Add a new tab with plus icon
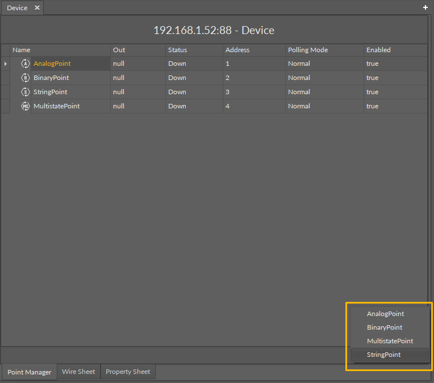This screenshot has height=383, width=434. [x=425, y=7]
